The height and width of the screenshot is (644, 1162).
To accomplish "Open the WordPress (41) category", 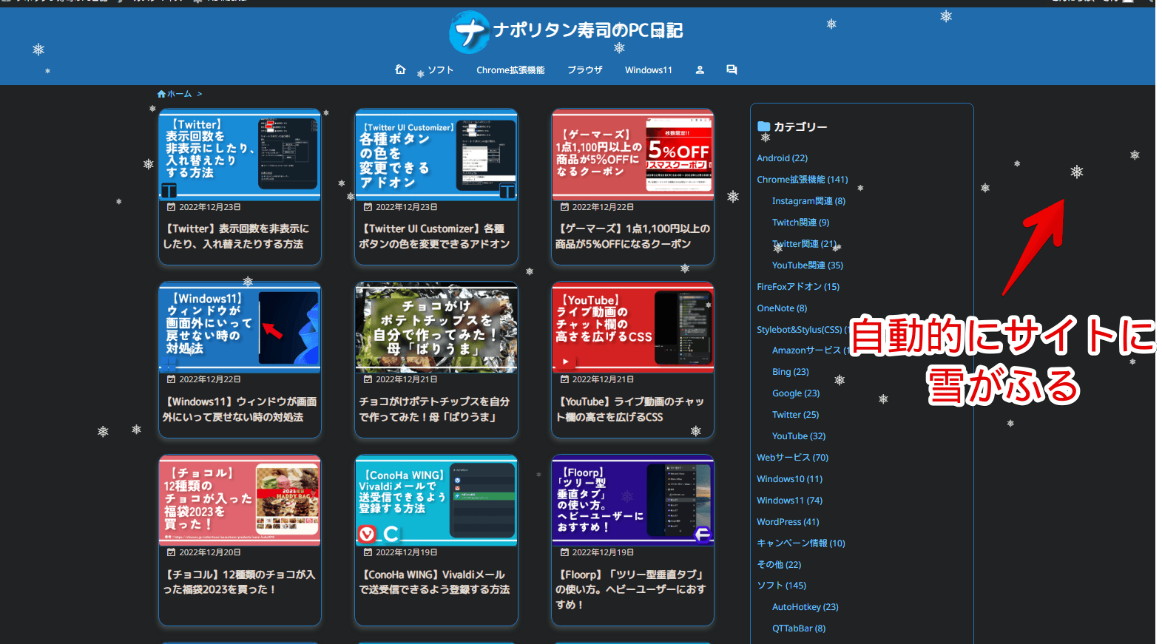I will click(x=788, y=522).
